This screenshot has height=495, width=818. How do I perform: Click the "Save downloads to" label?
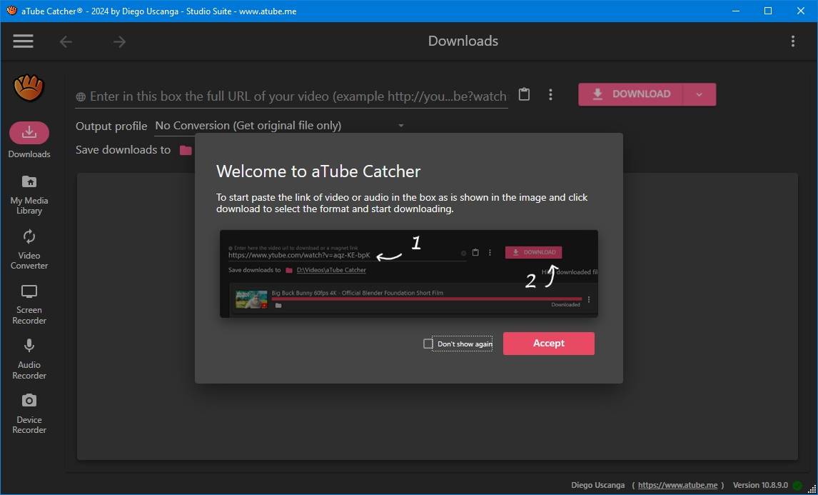(123, 150)
